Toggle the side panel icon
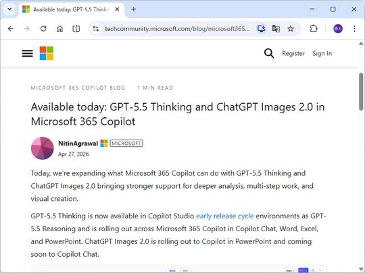 (76, 29)
